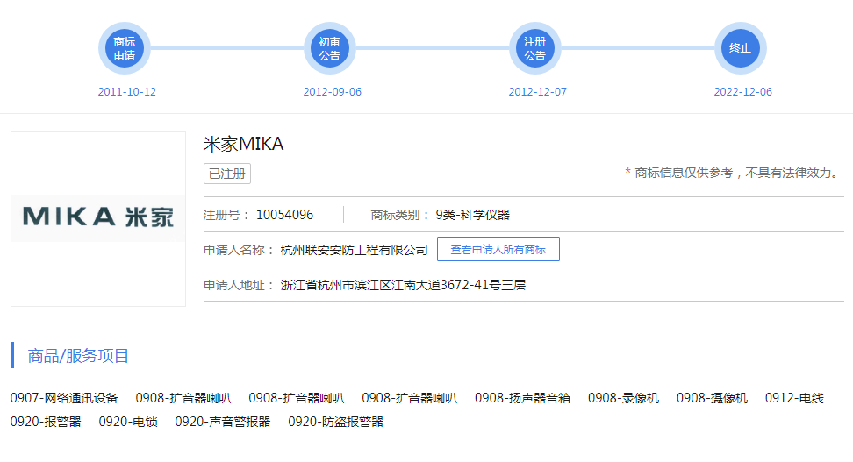Click applicant name 杭州联安安防工程有限公司
This screenshot has width=853, height=462.
[x=355, y=250]
